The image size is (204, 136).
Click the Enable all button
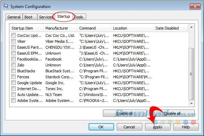click(x=125, y=113)
